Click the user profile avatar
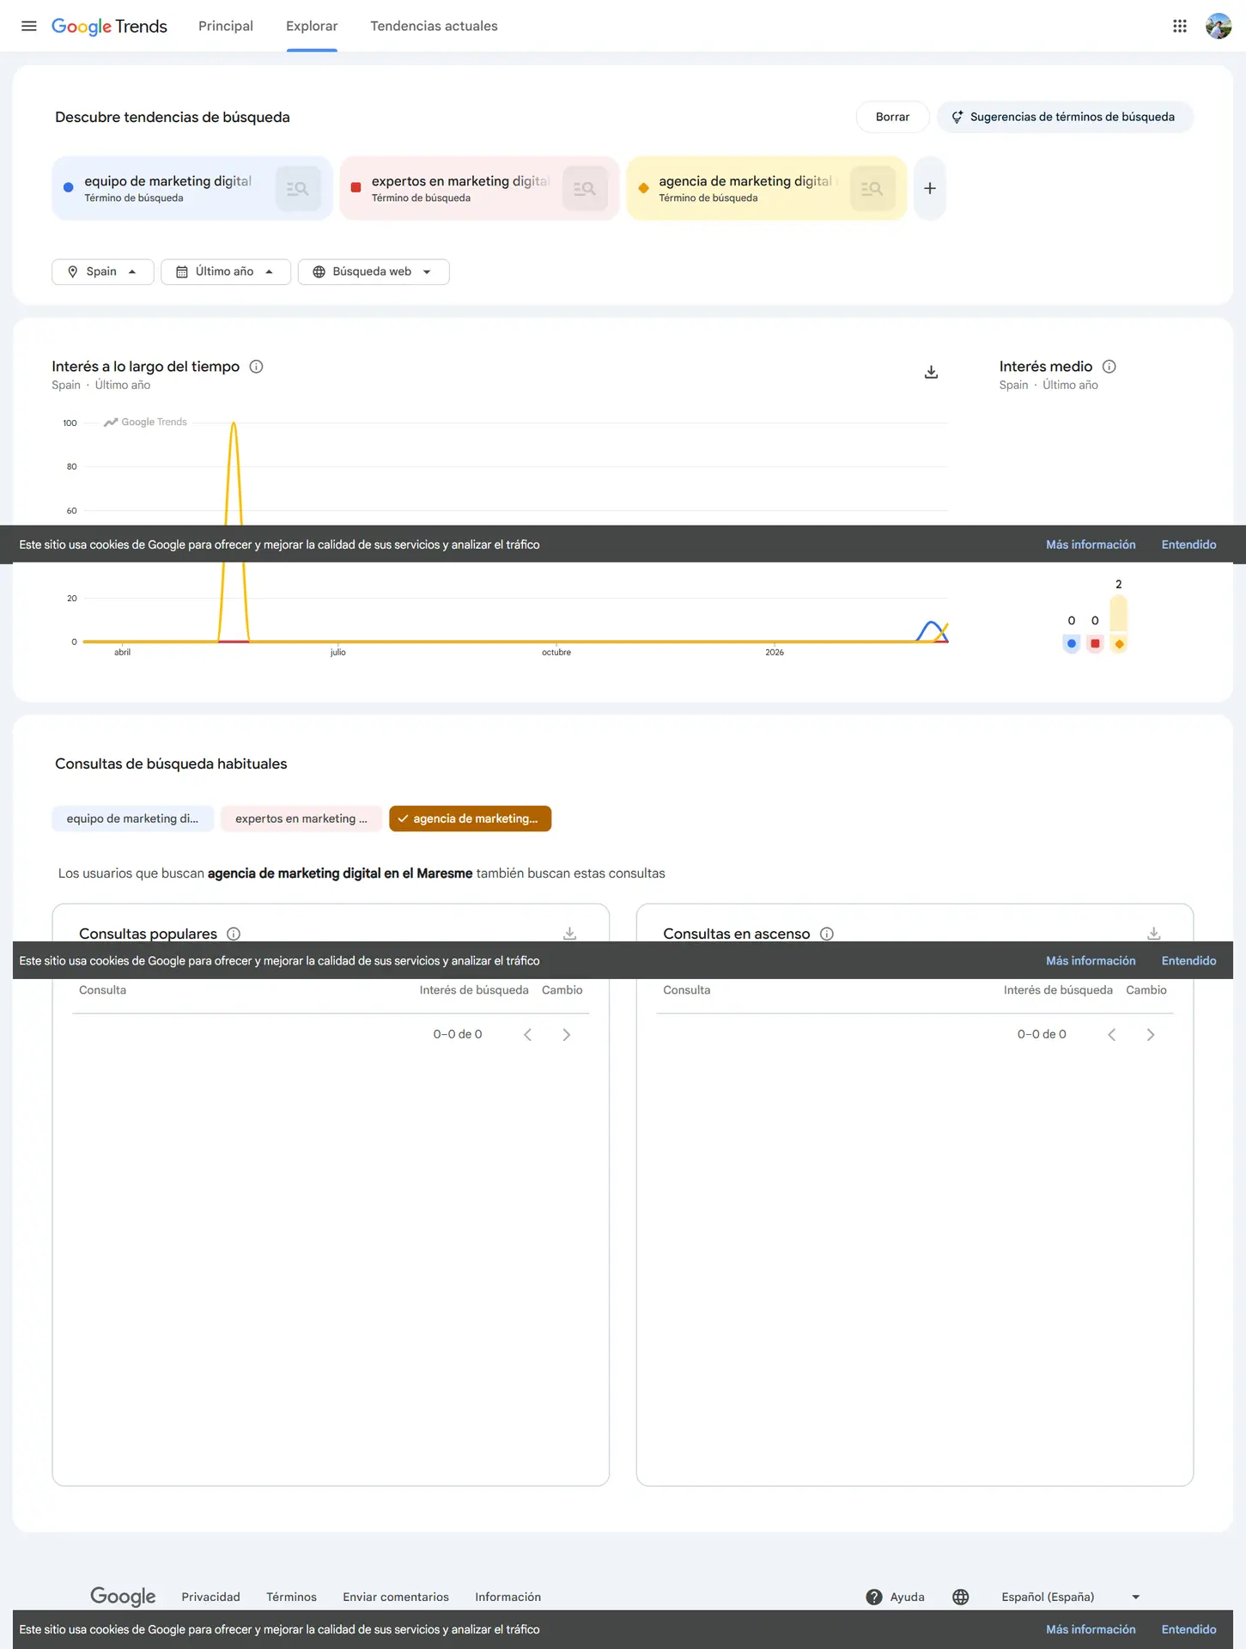 [1218, 26]
